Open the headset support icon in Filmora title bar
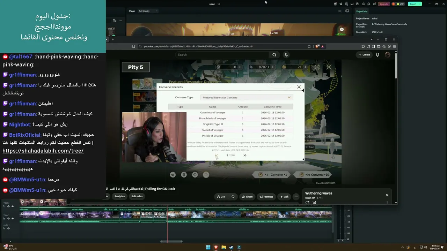The image size is (447, 251). pyautogui.click(x=369, y=4)
